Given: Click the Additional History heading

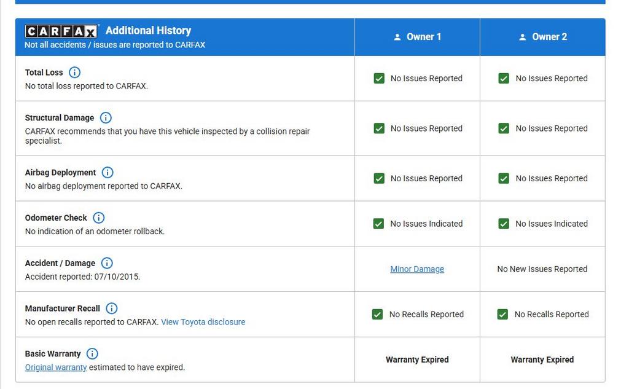Looking at the screenshot, I should [149, 31].
